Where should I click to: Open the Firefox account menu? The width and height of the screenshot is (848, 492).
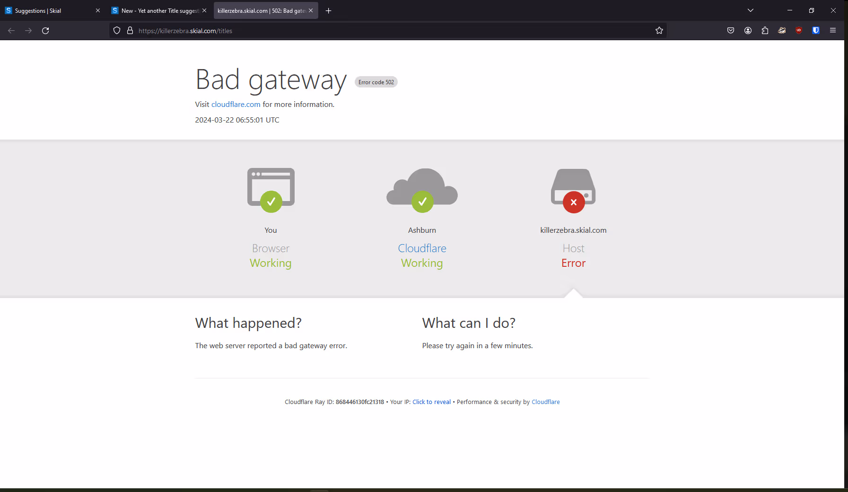coord(748,31)
